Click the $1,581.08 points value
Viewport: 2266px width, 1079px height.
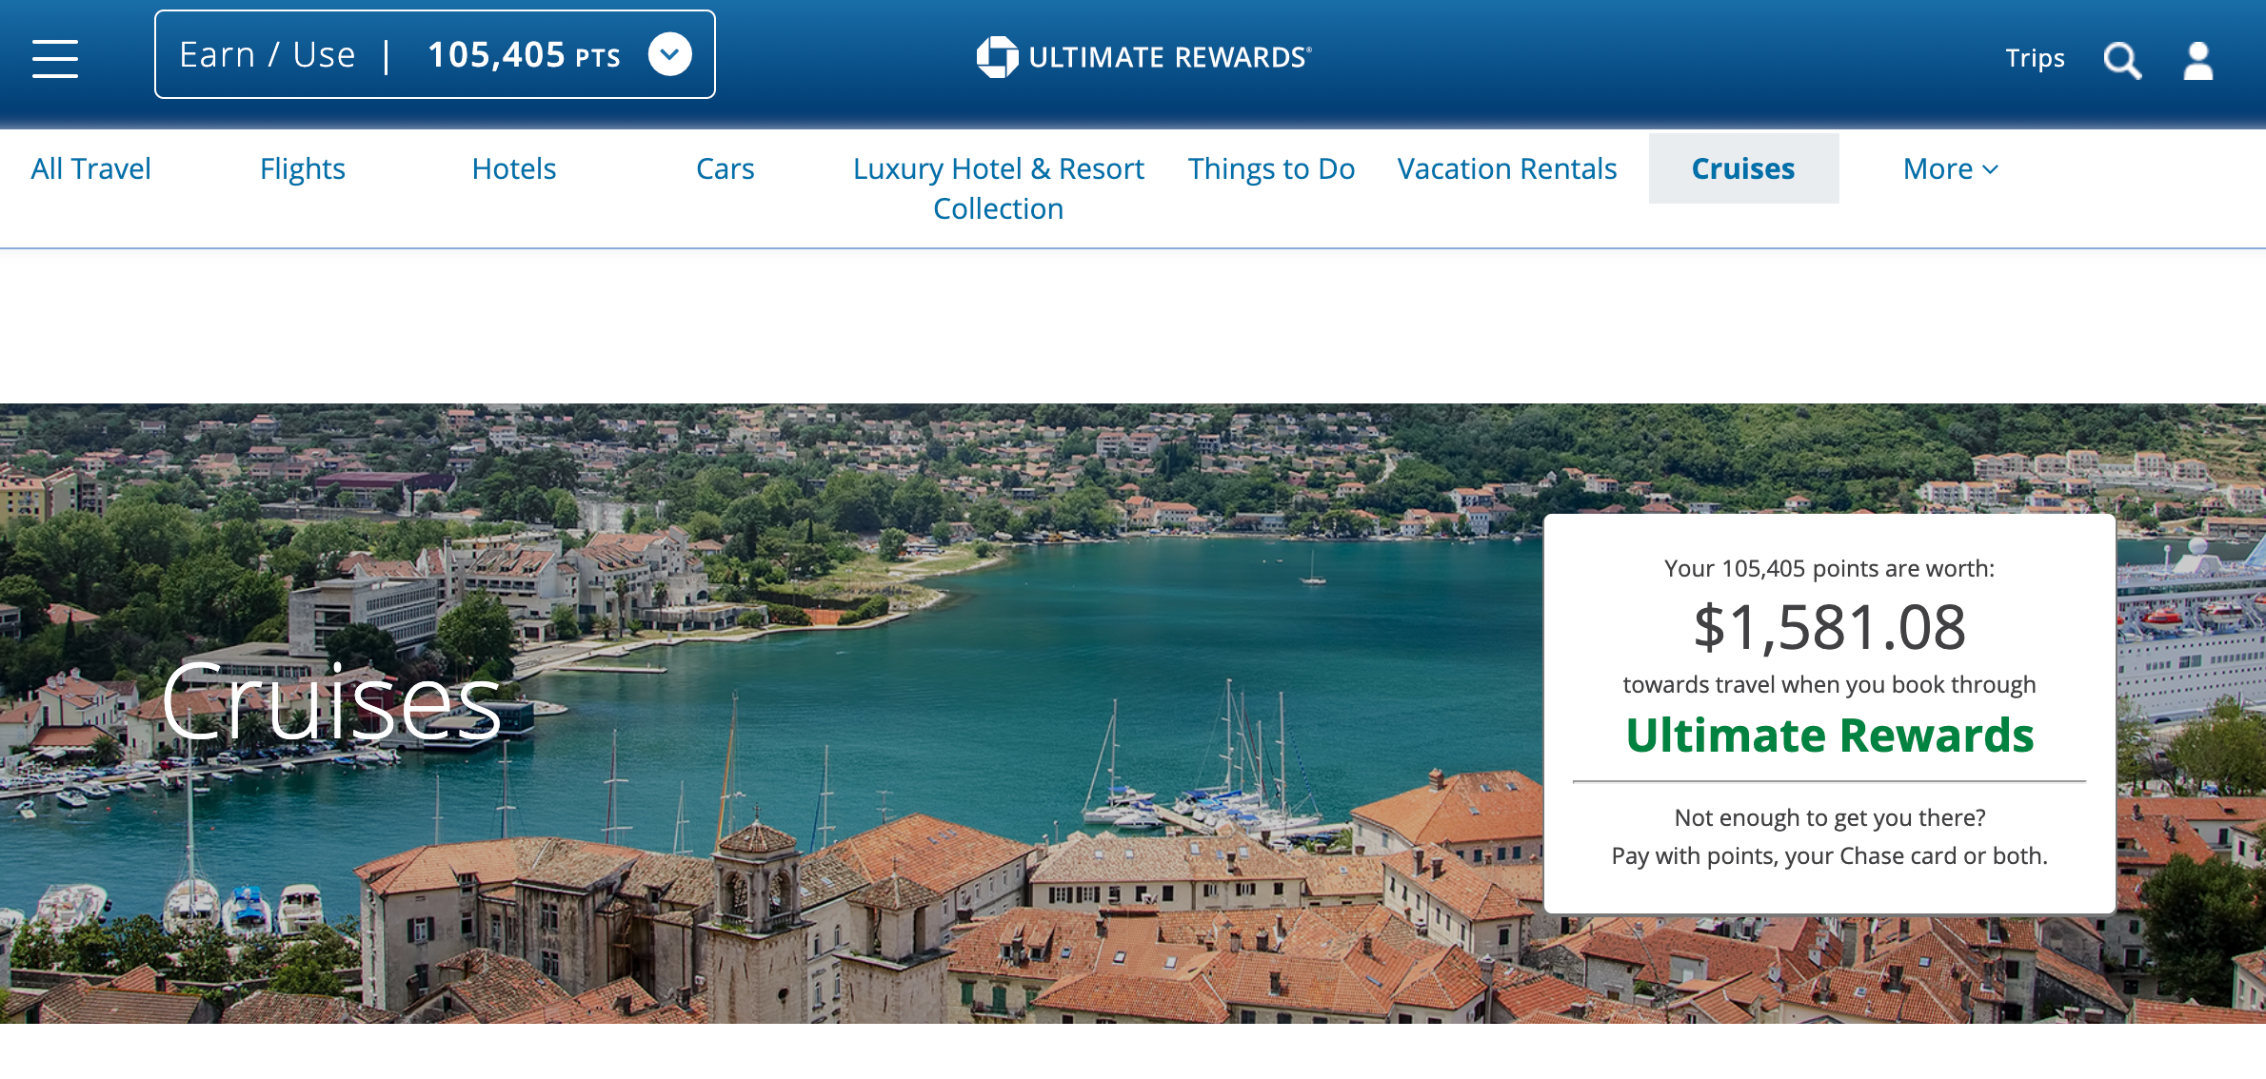pos(1829,628)
